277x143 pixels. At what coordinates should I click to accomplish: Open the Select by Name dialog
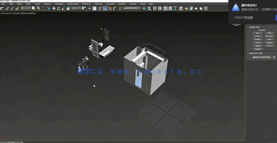[x=38, y=8]
